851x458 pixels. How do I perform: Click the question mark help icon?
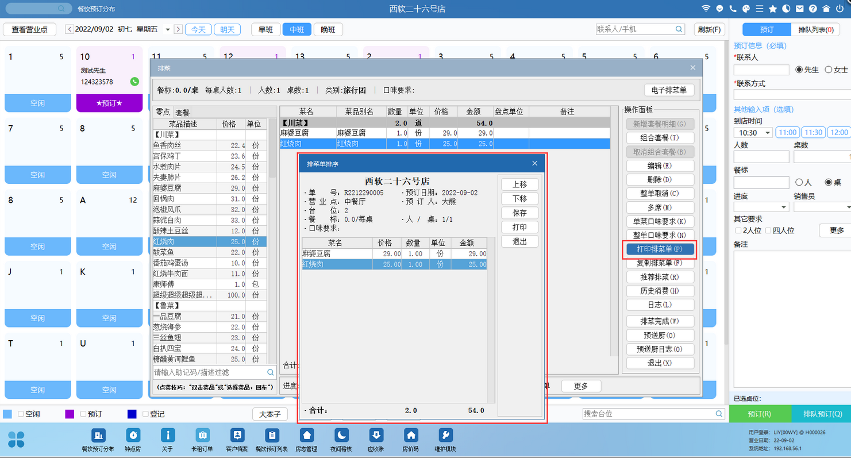coord(813,9)
